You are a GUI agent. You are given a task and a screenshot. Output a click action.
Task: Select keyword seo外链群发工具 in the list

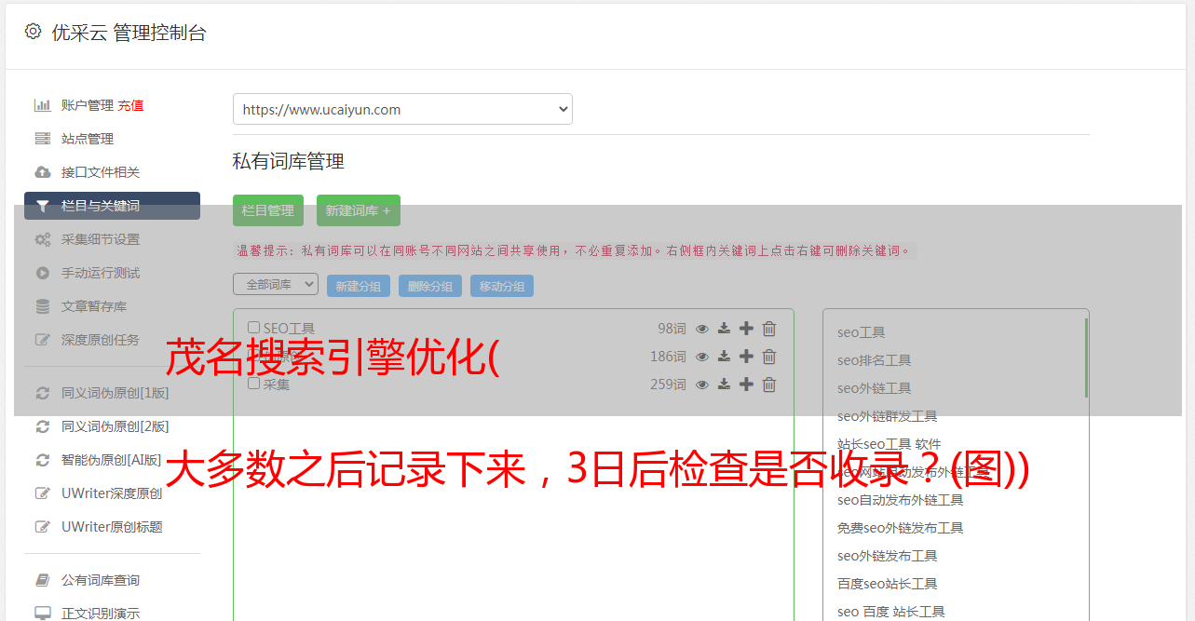[x=888, y=416]
